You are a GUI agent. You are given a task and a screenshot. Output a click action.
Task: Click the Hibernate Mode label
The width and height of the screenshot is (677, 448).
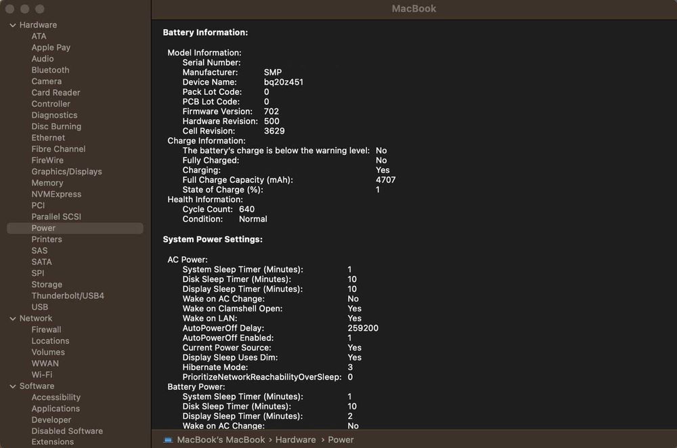215,367
